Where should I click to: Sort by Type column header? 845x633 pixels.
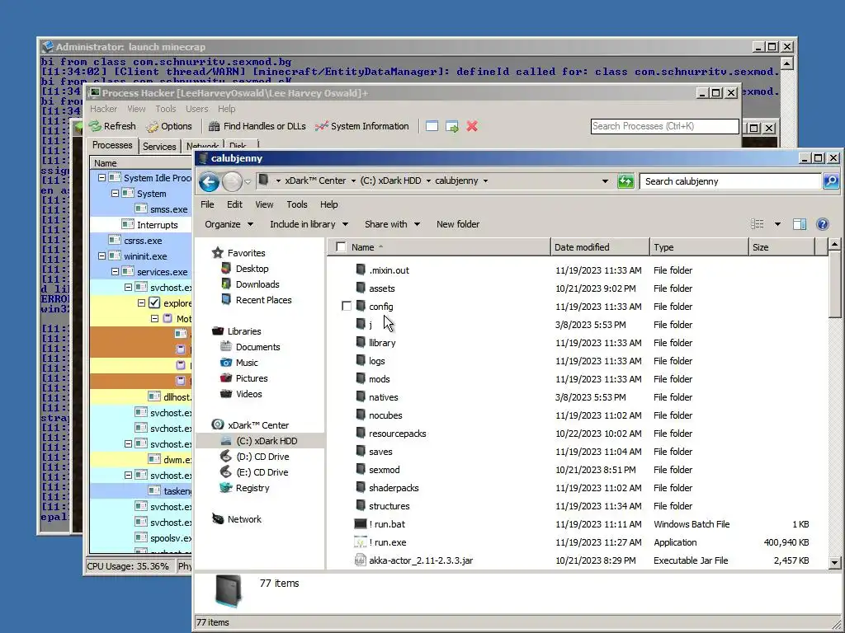pyautogui.click(x=698, y=247)
